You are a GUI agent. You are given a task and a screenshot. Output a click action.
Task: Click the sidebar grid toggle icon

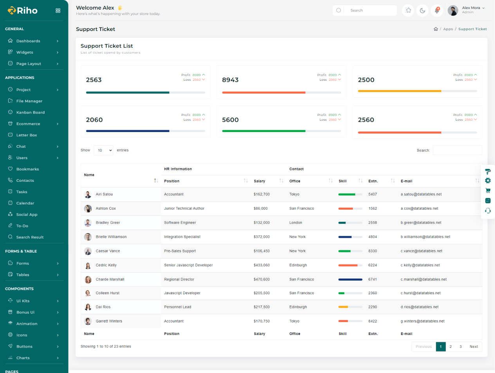coord(58,11)
